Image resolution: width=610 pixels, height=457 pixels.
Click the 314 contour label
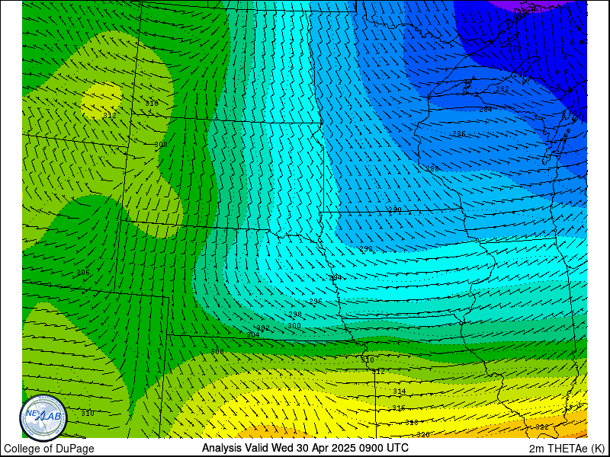[399, 391]
